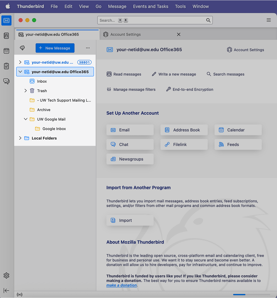277x298 pixels.
Task: Open folder pane options three-dot menu
Action: coord(88,48)
